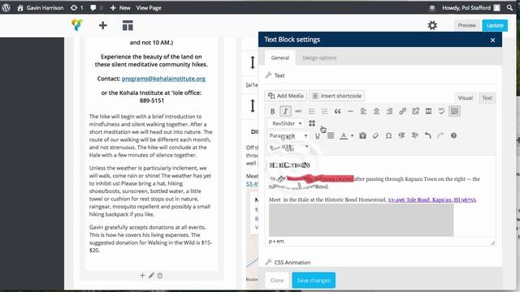The height and width of the screenshot is (292, 520).
Task: Toggle the extra toolbar rows button
Action: pyautogui.click(x=454, y=111)
